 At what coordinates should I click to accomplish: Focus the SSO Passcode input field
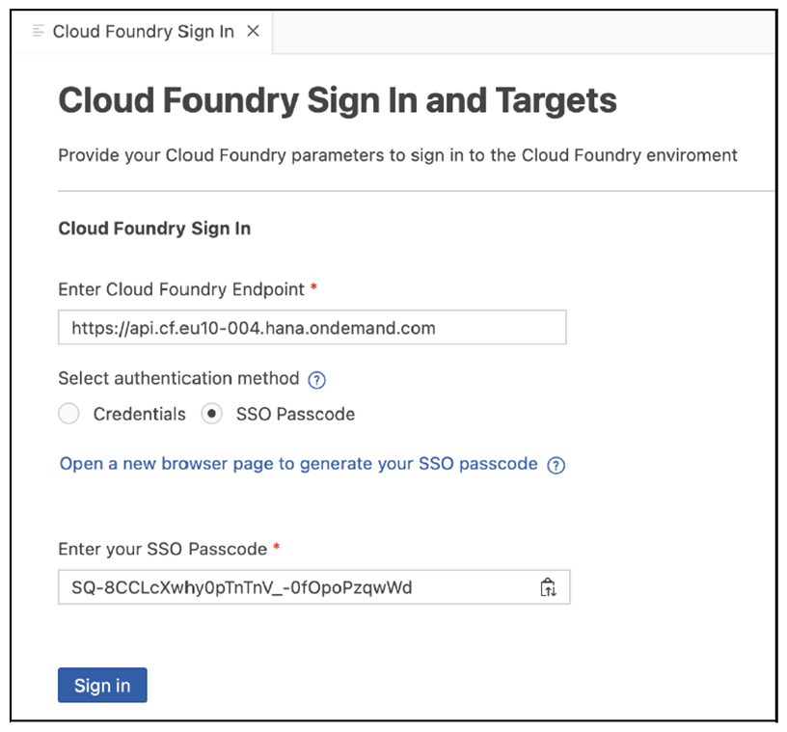pyautogui.click(x=314, y=587)
